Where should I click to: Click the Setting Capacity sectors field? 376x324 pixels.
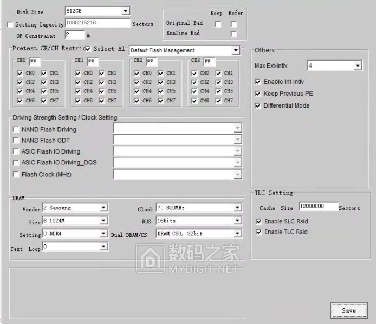click(98, 23)
